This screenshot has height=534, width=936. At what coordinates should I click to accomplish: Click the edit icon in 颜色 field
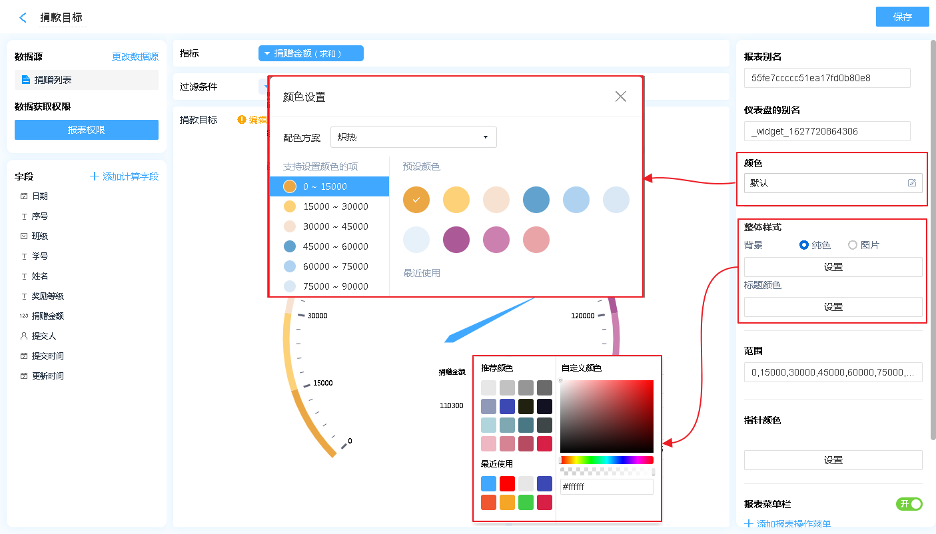[x=912, y=183]
